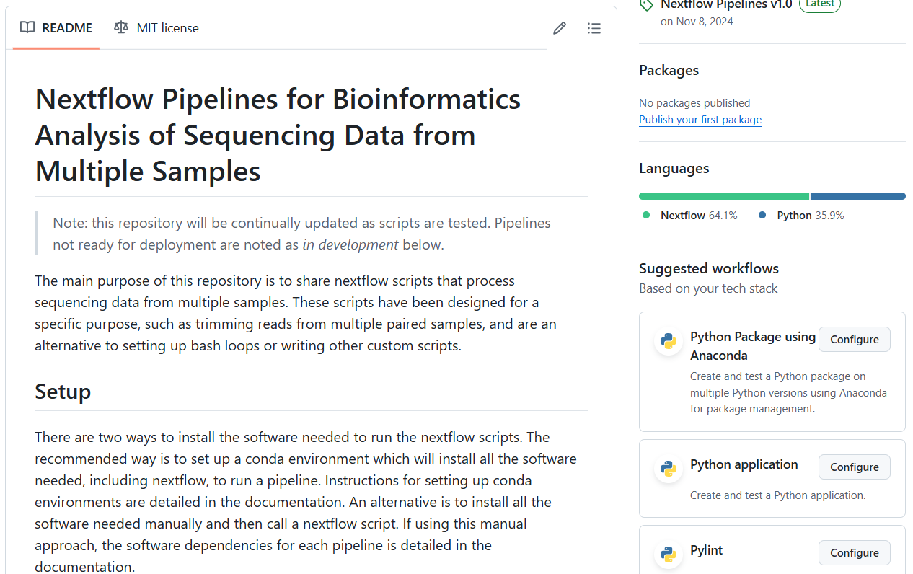
Task: Click the Setup section heading
Action: point(63,392)
